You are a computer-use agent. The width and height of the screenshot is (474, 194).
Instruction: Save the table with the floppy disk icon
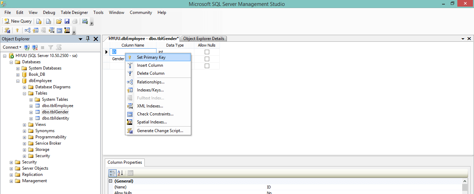[67, 21]
